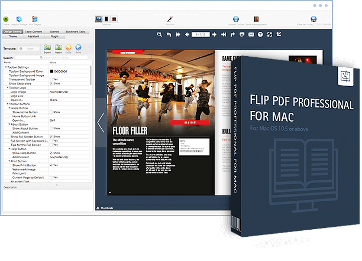362x261 pixels.
Task: Click the back arrow in flipbook toolbar
Action: (x=169, y=35)
